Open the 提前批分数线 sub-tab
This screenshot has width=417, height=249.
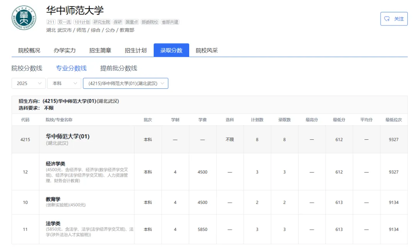click(x=119, y=68)
